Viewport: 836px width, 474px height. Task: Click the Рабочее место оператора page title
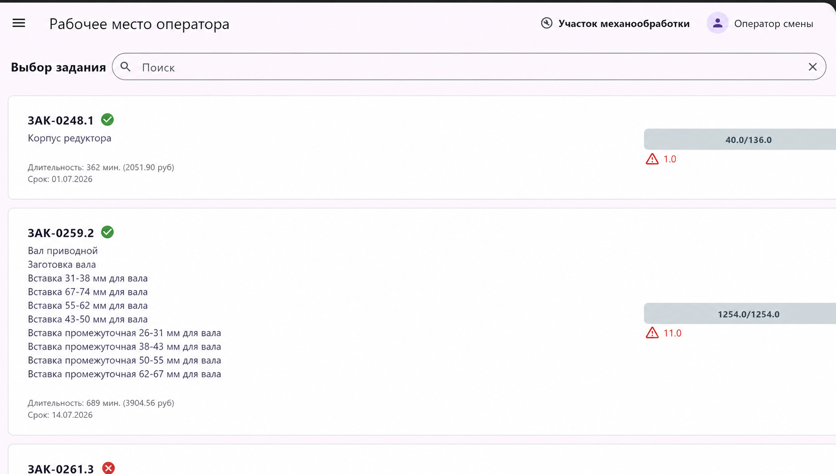tap(139, 24)
